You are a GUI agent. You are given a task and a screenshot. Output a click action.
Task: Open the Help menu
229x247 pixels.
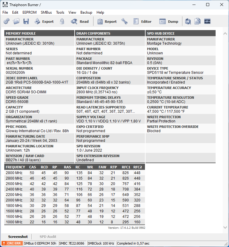[x=100, y=12]
